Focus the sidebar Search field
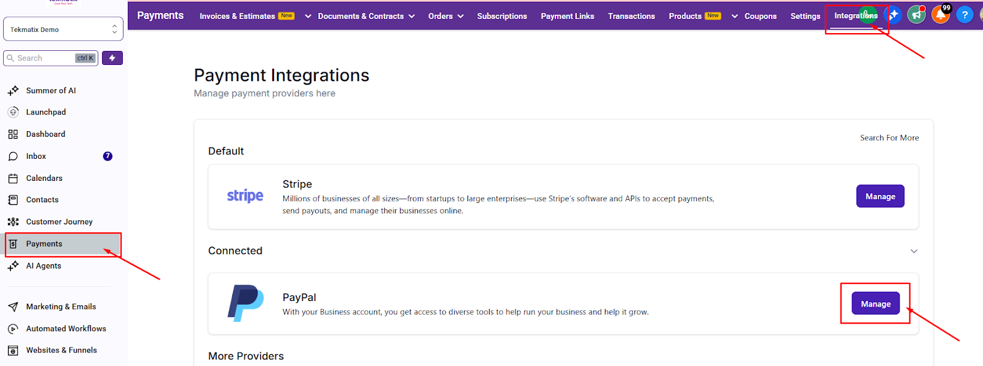The image size is (983, 366). tap(50, 58)
